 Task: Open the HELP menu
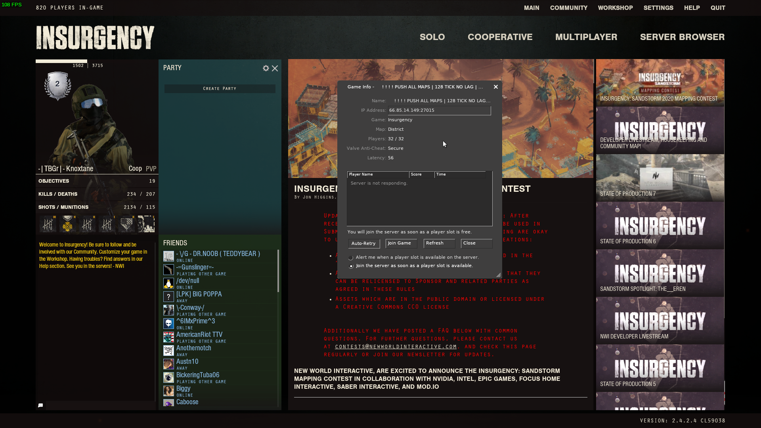692,8
